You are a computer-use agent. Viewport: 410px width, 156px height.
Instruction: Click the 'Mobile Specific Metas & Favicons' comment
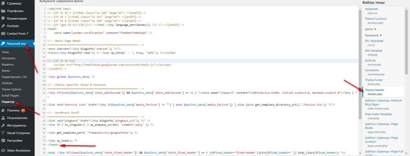tap(76, 85)
